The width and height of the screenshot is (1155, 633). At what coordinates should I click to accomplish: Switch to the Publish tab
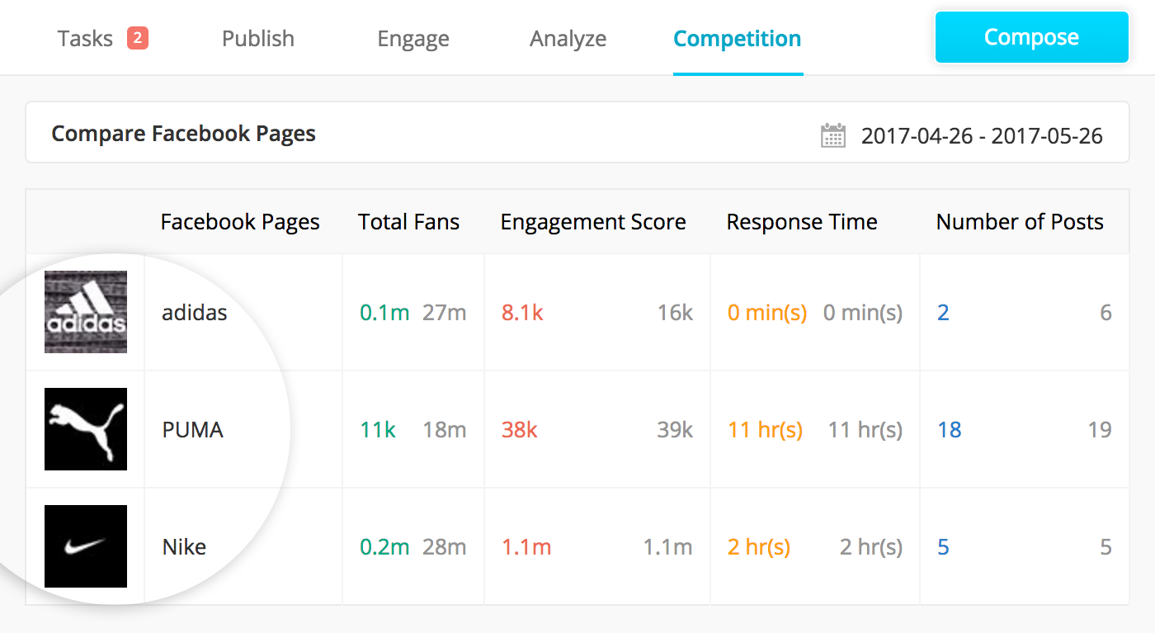258,39
